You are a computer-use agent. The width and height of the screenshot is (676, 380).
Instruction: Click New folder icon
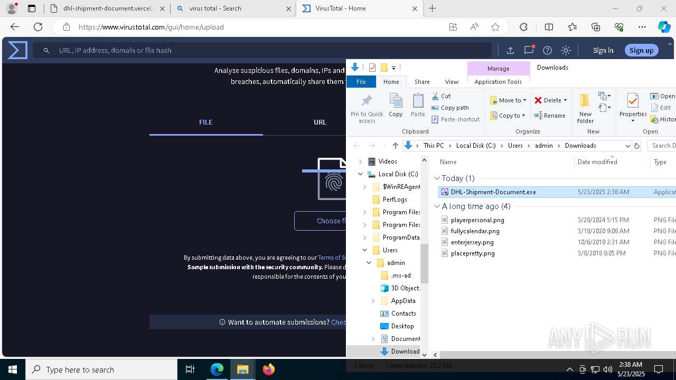pos(585,109)
